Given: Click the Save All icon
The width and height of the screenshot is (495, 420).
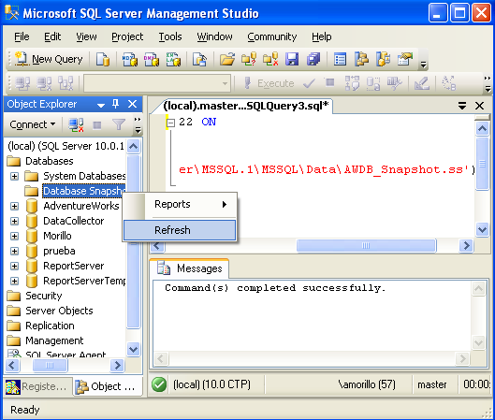Looking at the screenshot, I should tap(313, 59).
